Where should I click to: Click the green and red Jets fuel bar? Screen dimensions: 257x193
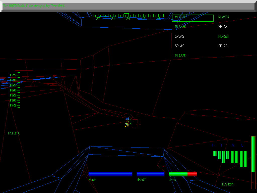point(183,174)
